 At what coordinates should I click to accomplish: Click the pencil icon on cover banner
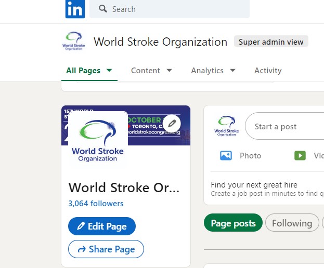[172, 124]
